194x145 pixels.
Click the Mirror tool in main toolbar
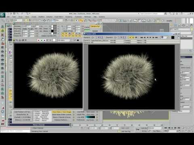[x=121, y=21]
